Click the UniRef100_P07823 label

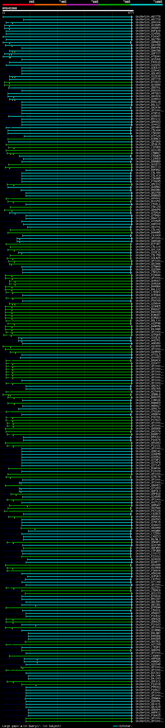pyautogui.click(x=148, y=420)
